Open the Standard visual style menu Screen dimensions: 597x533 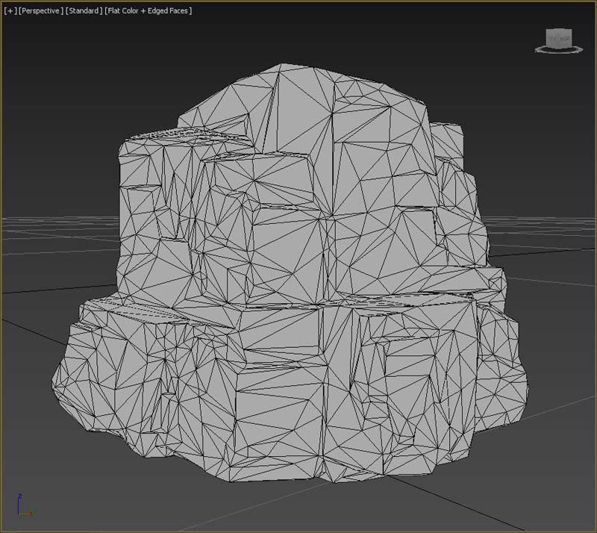(x=84, y=11)
